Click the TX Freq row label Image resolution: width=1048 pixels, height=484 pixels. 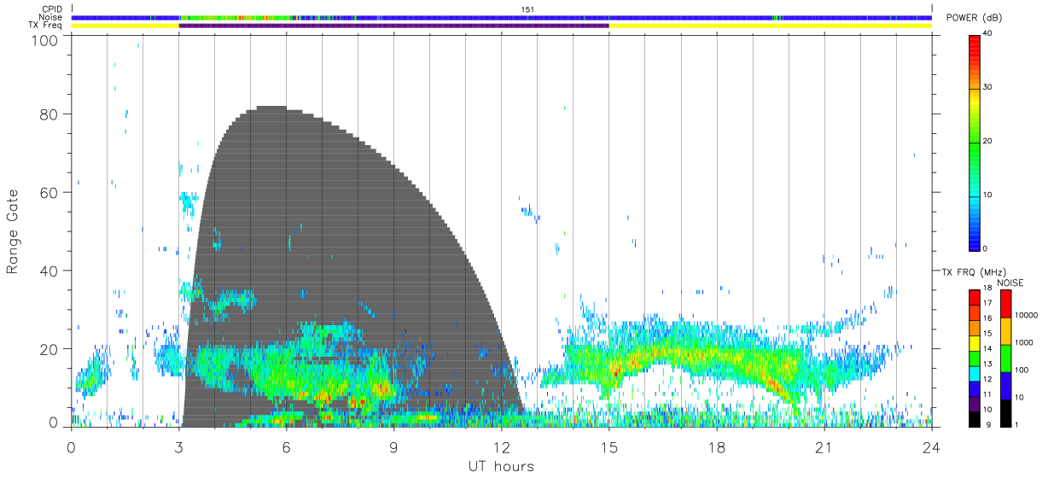pyautogui.click(x=46, y=26)
